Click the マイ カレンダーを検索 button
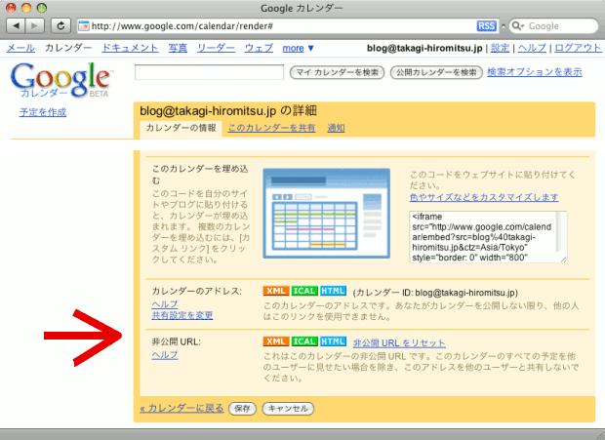The height and width of the screenshot is (440, 605). tap(337, 72)
